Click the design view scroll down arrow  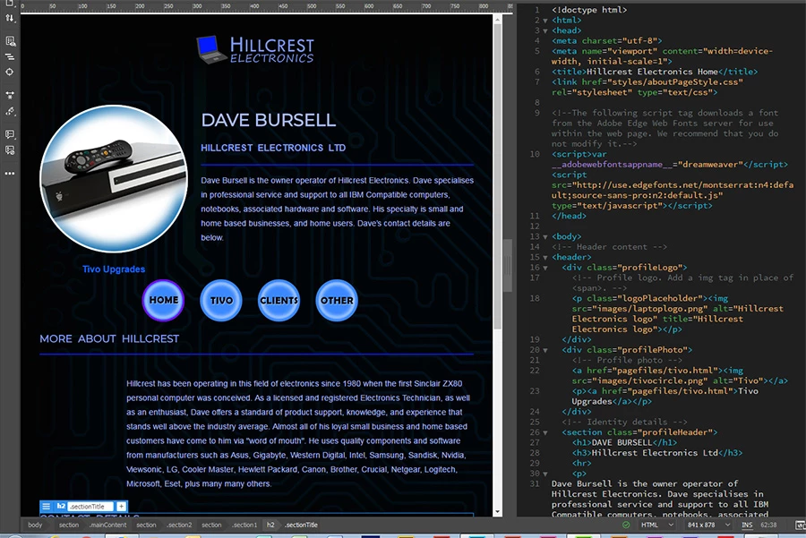pyautogui.click(x=497, y=512)
